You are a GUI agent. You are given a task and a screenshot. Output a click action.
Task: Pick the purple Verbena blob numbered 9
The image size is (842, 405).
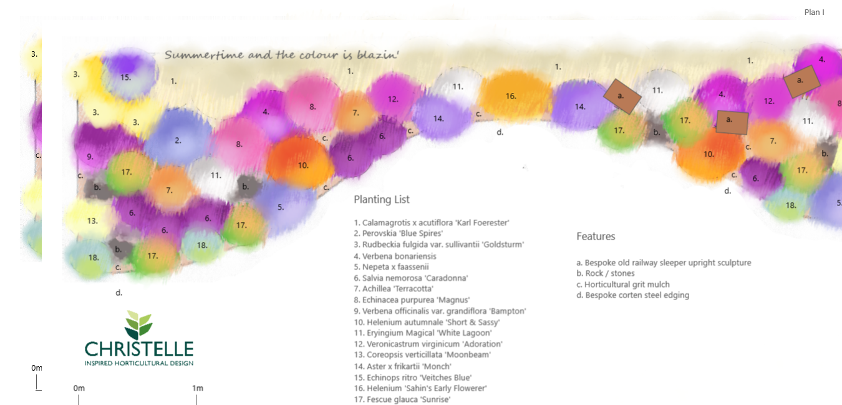click(x=90, y=156)
